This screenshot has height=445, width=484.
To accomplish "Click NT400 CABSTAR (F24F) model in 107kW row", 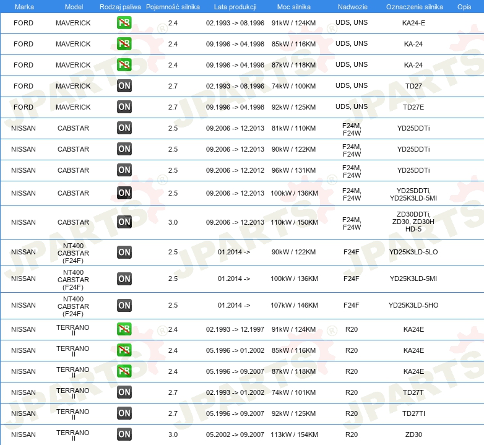I will pos(73,306).
